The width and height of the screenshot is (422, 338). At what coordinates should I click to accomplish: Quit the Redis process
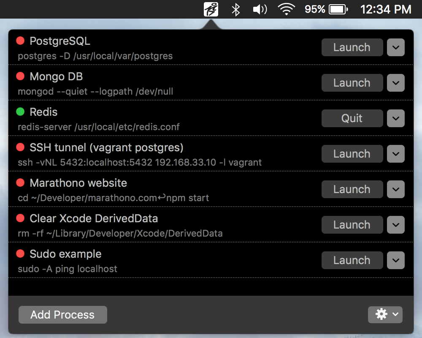coord(352,118)
